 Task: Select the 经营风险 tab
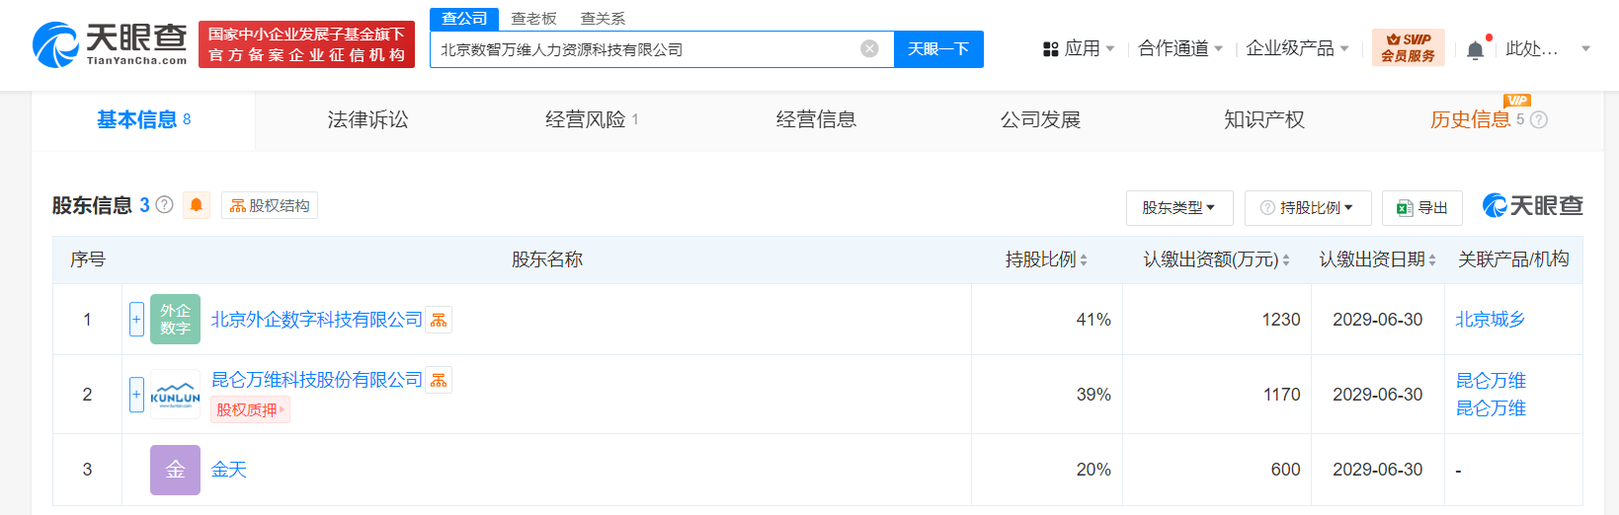tap(592, 120)
